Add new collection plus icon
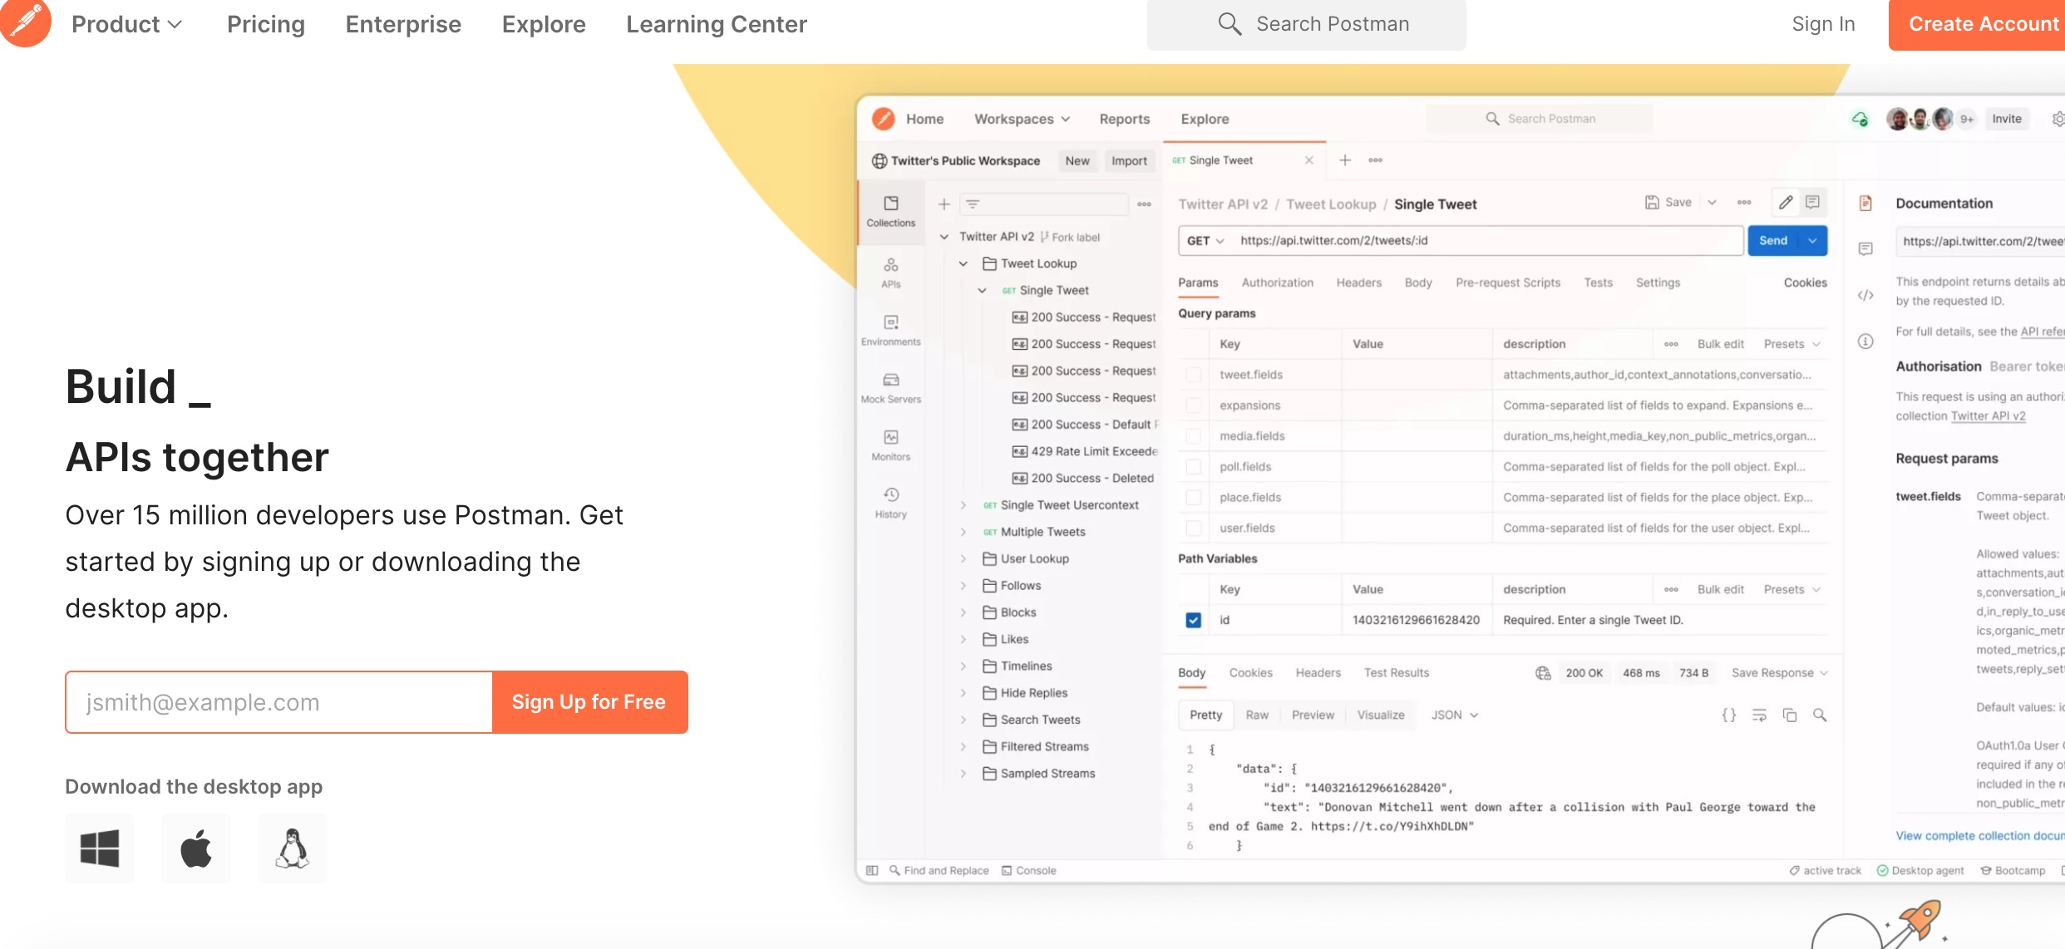This screenshot has width=2065, height=949. click(944, 204)
